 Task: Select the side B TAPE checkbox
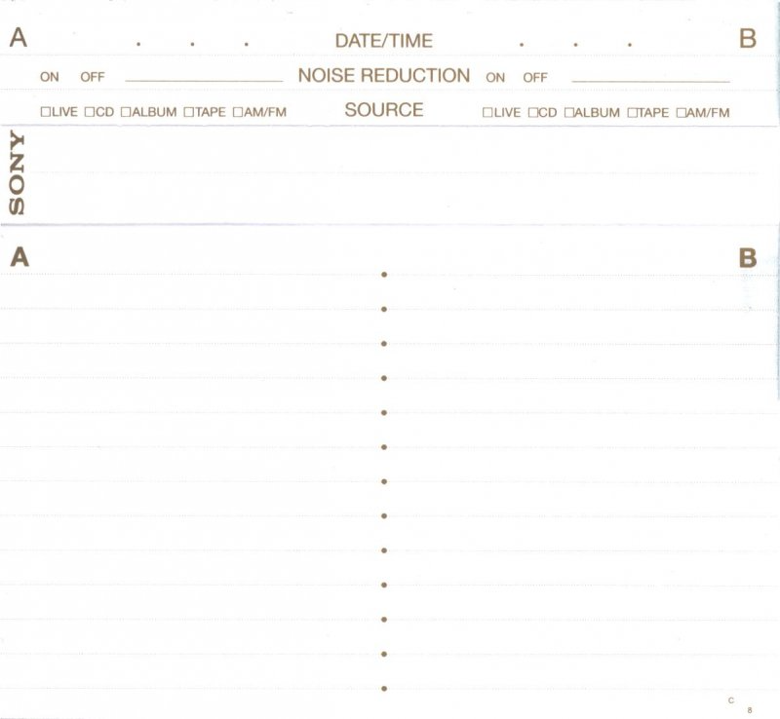click(632, 113)
